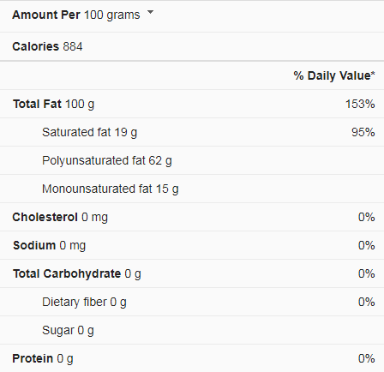Select the Saturated fat 19 g entry
384x372 pixels.
point(89,133)
